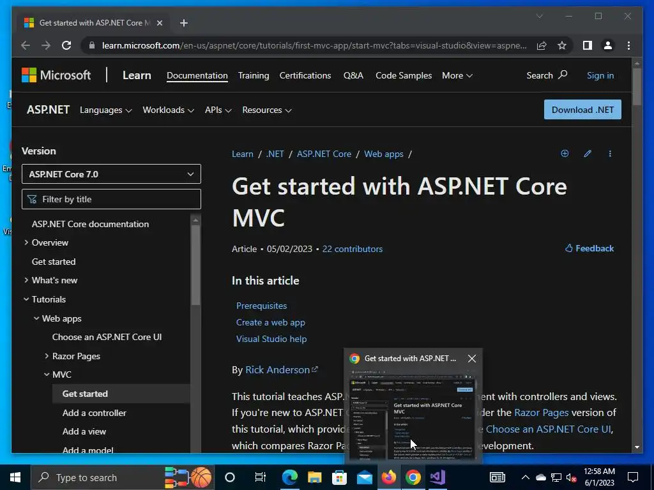Click the page vertical scrollbar thumb
The height and width of the screenshot is (490, 654).
[x=637, y=86]
